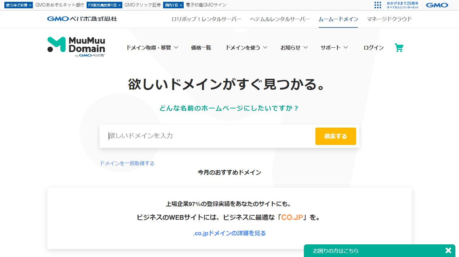Click the 国内1位 badge

173,5
